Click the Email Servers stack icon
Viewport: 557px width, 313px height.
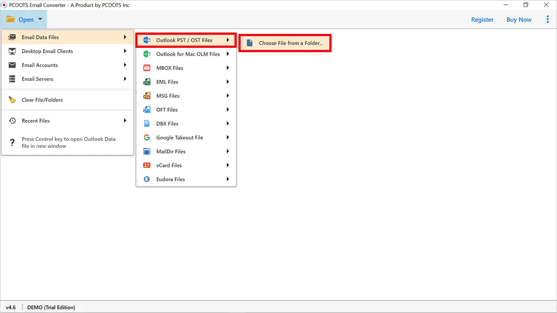click(x=13, y=79)
